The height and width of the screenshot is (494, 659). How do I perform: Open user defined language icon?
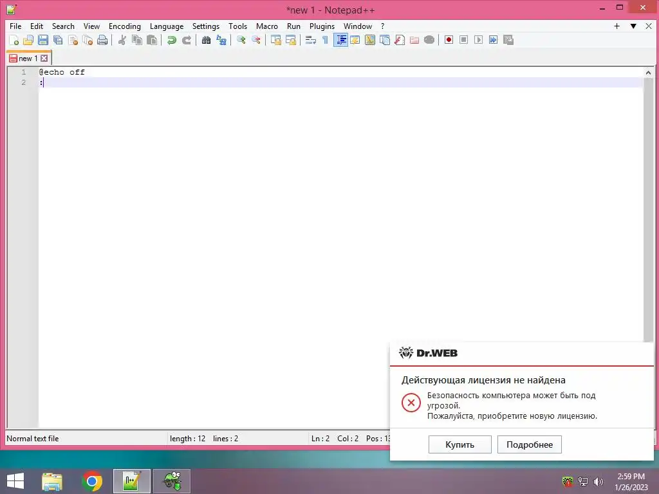tap(355, 40)
